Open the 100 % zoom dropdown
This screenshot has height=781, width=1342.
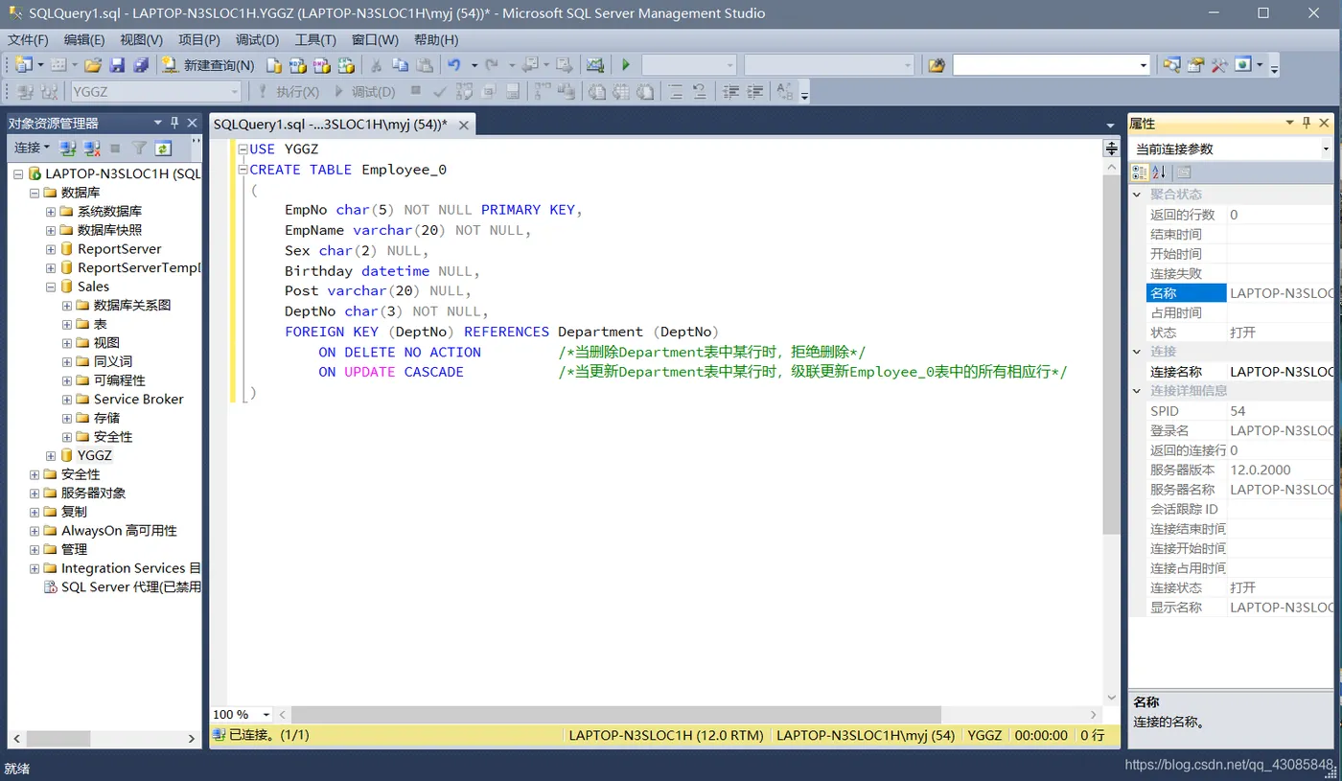[266, 715]
